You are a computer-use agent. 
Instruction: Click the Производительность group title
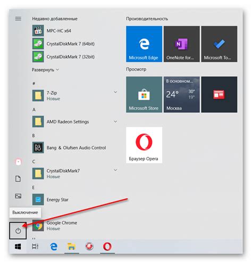(x=147, y=19)
